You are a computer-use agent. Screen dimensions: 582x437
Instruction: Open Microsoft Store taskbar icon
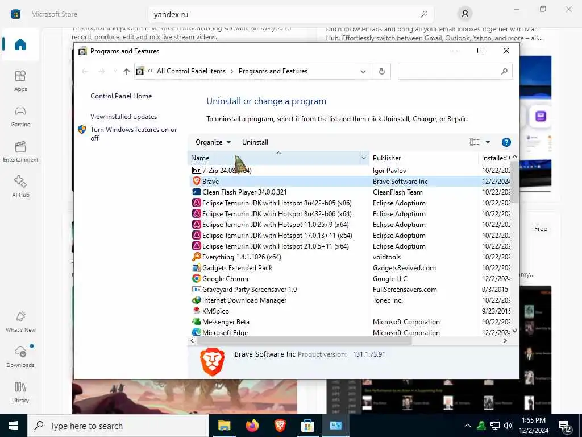pos(307,426)
